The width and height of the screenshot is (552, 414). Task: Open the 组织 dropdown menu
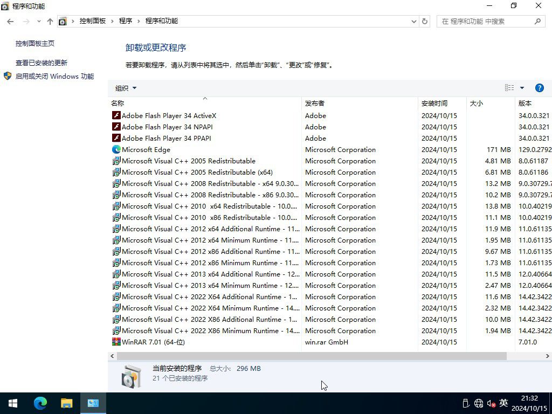(x=125, y=87)
